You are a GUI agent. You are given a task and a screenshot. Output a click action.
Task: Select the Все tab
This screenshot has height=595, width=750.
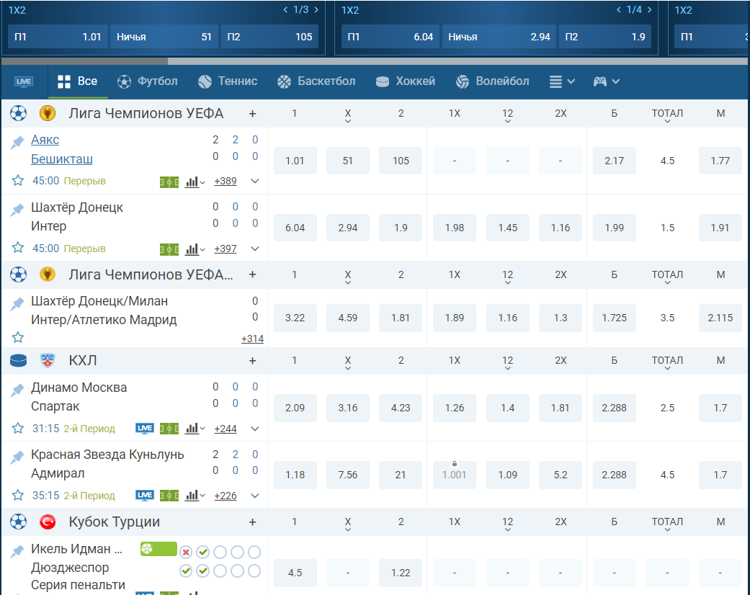point(77,81)
